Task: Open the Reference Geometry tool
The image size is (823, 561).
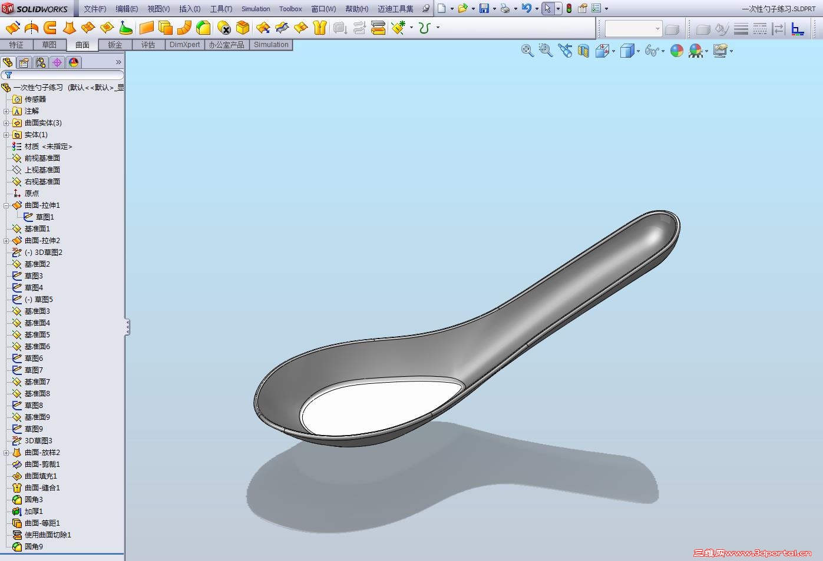Action: [399, 28]
